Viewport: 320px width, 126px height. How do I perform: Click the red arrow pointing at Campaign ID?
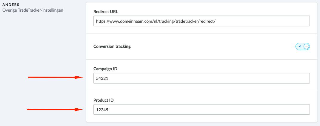(x=55, y=77)
